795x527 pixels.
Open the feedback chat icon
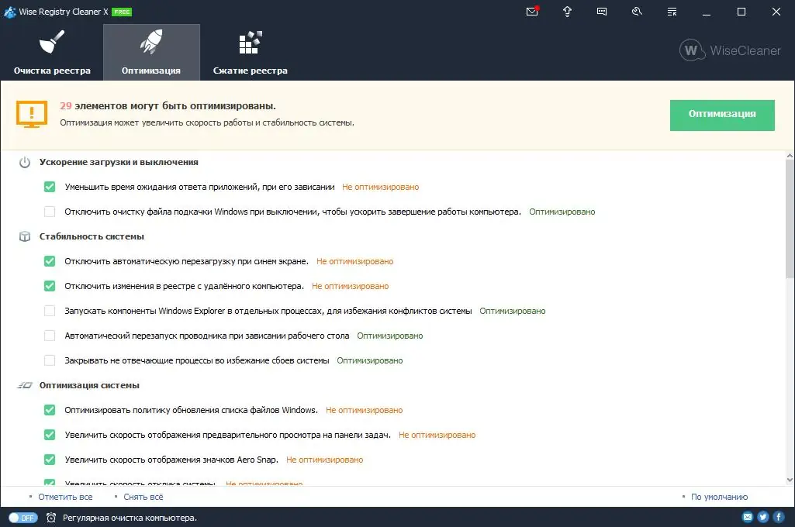pyautogui.click(x=602, y=12)
